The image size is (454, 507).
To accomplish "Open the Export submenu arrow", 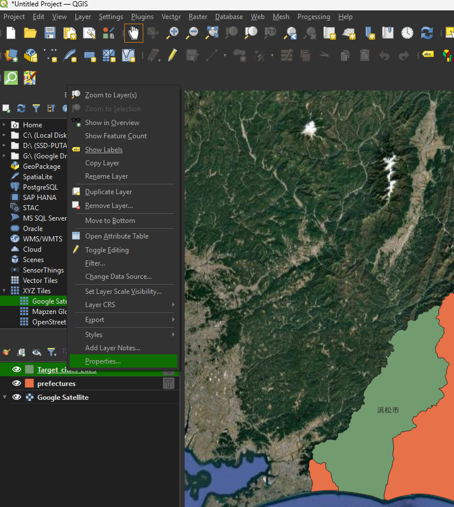I will pos(173,320).
